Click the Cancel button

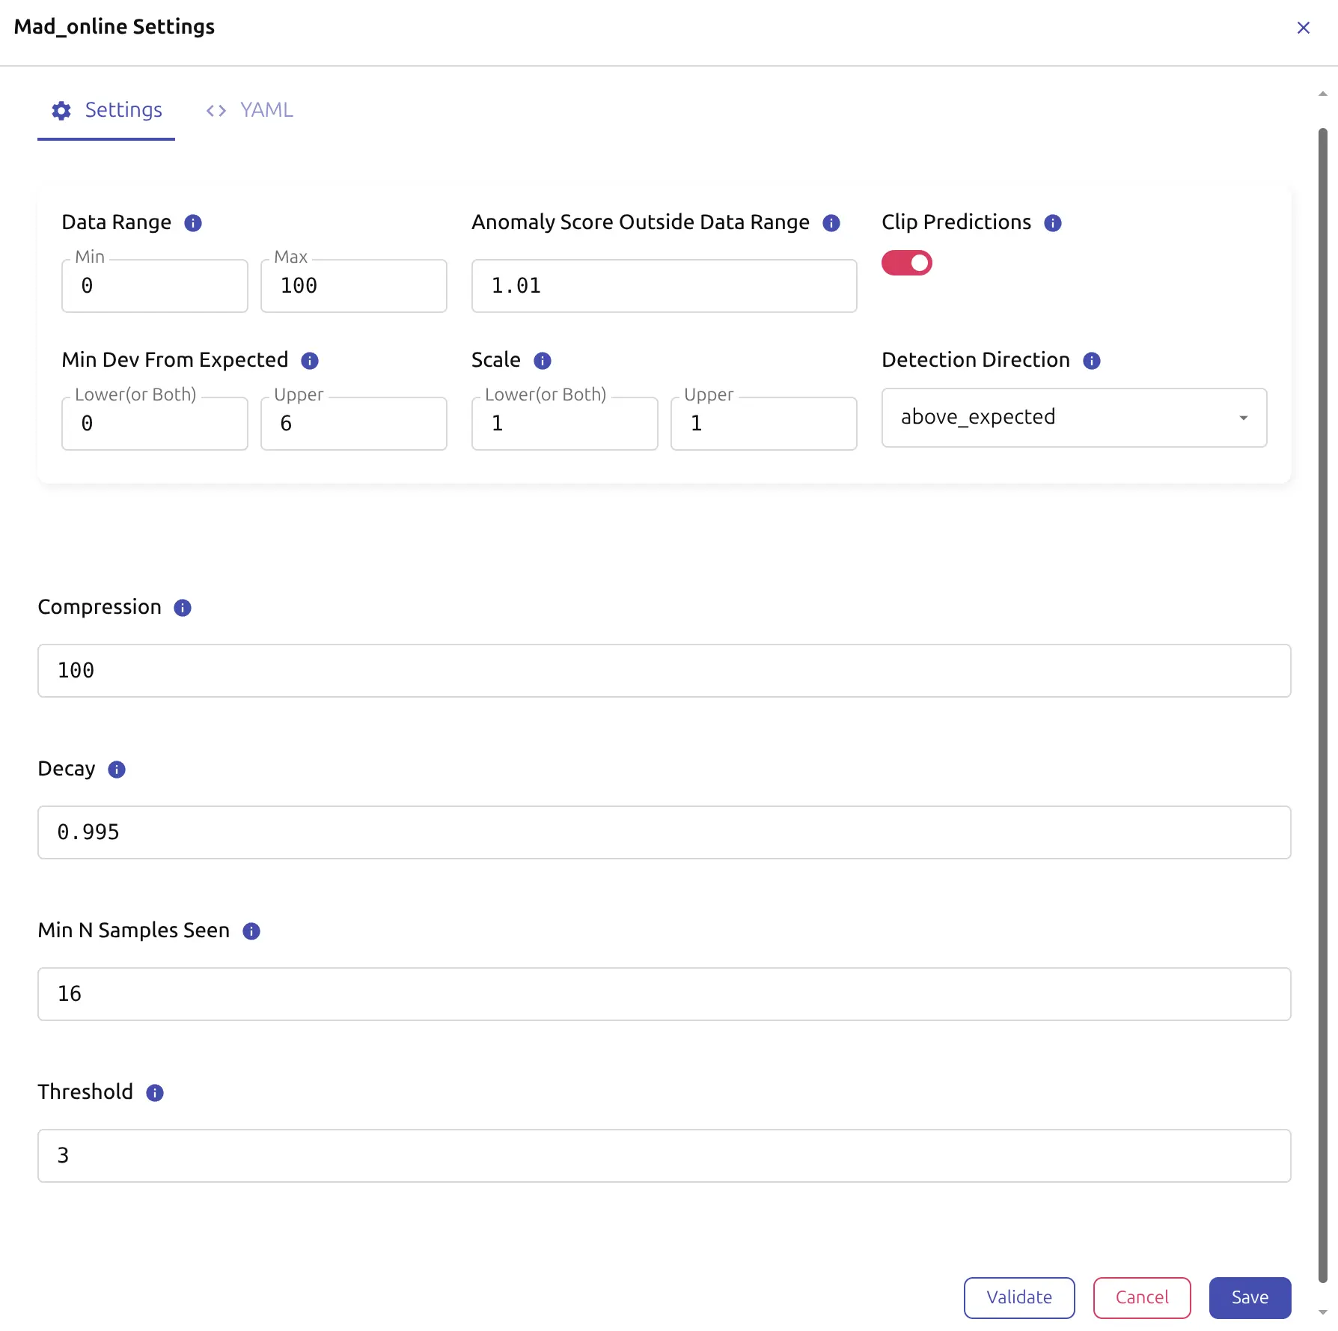(x=1141, y=1297)
